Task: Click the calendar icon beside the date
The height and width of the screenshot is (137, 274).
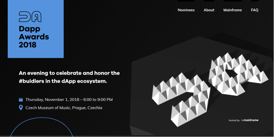Action: coord(21,100)
